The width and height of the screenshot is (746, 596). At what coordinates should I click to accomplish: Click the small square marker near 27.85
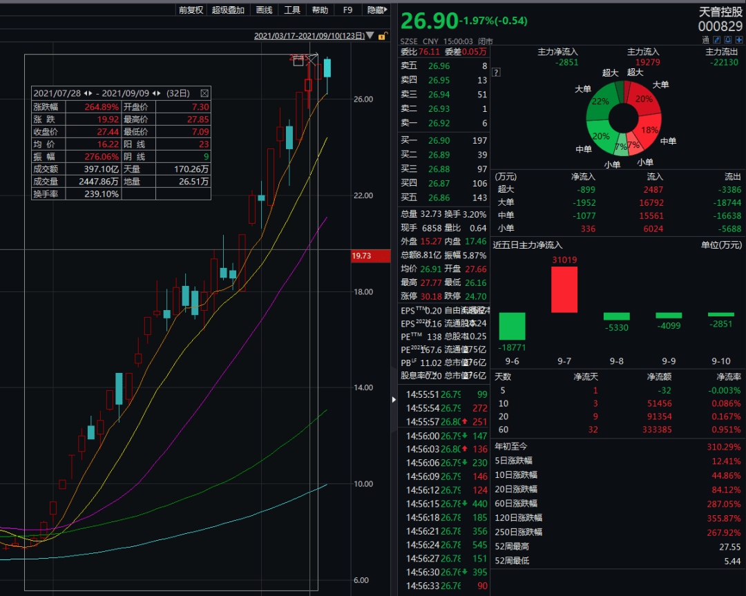[298, 60]
